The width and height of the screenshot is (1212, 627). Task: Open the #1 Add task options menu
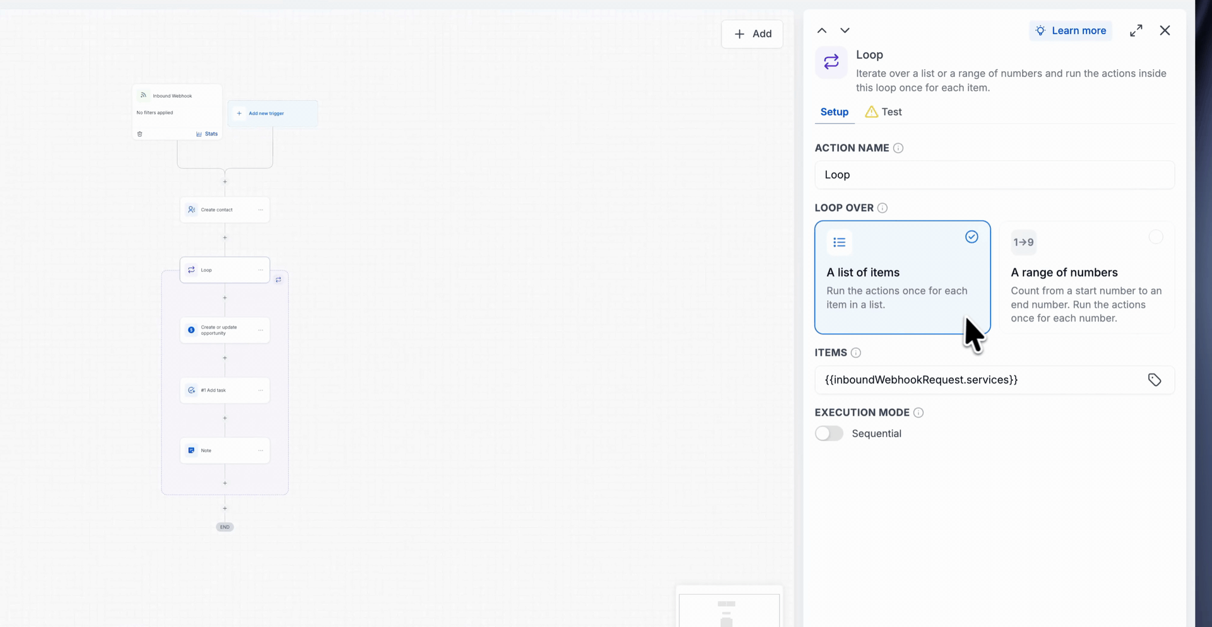tap(261, 390)
